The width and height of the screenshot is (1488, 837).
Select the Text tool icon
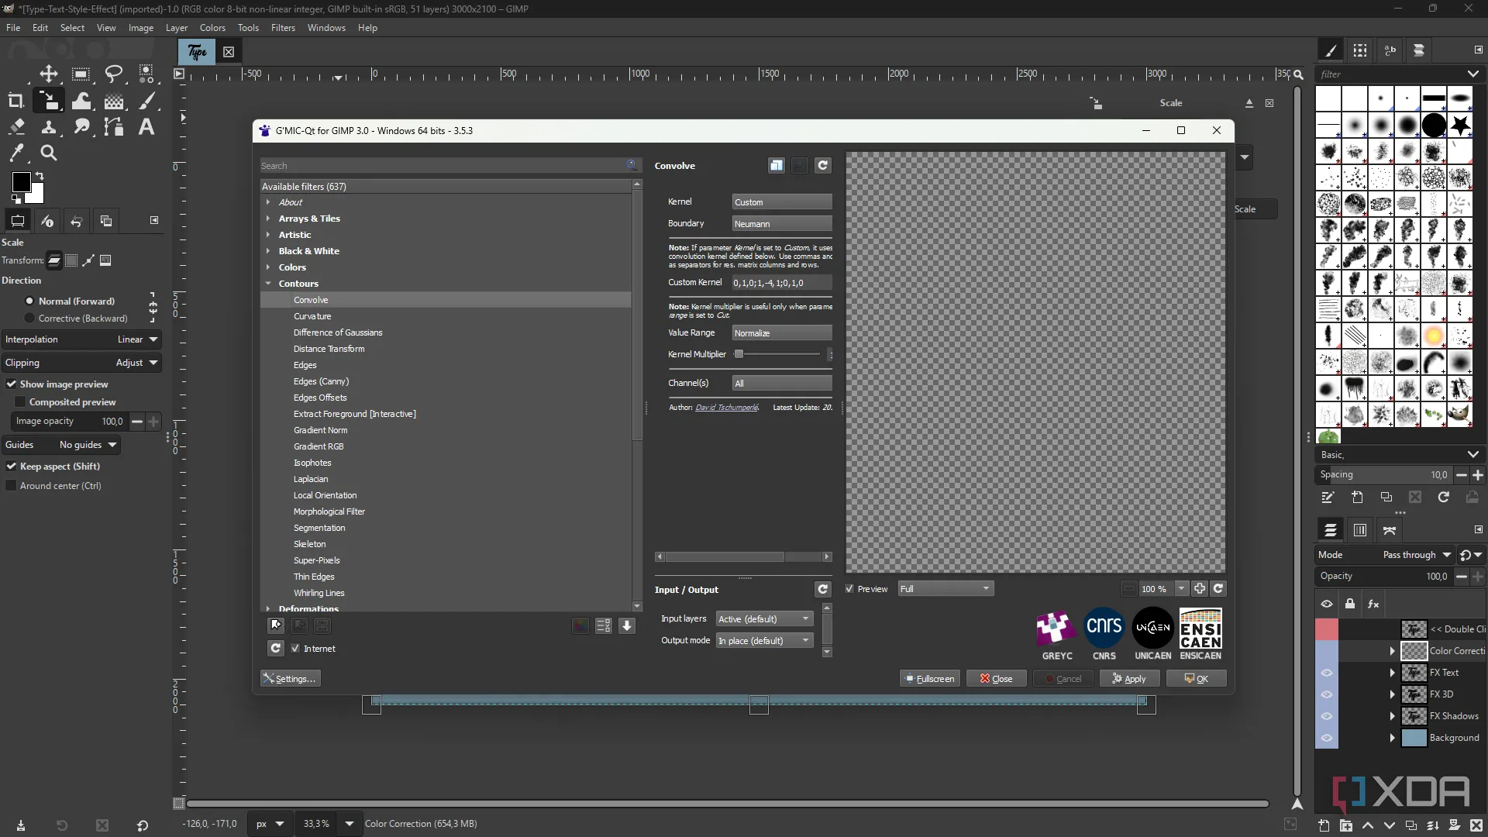(146, 127)
